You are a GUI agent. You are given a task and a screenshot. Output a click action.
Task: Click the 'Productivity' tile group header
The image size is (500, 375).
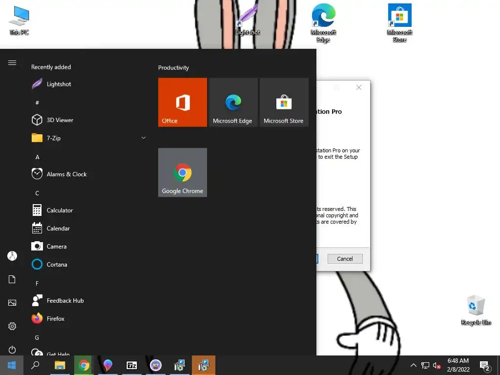click(x=173, y=67)
